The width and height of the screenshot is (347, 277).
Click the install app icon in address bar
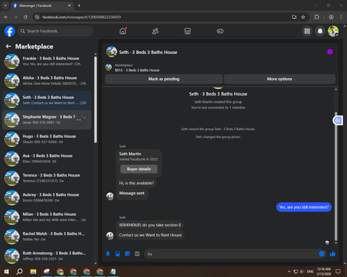tap(294, 17)
